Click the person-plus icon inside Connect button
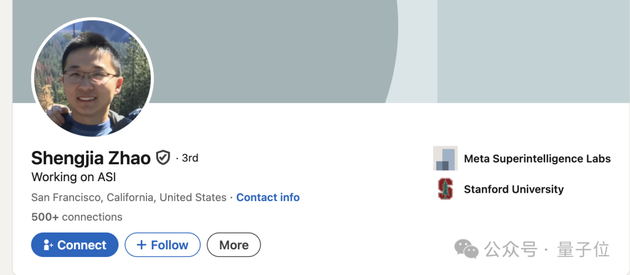The height and width of the screenshot is (275, 630). click(48, 245)
